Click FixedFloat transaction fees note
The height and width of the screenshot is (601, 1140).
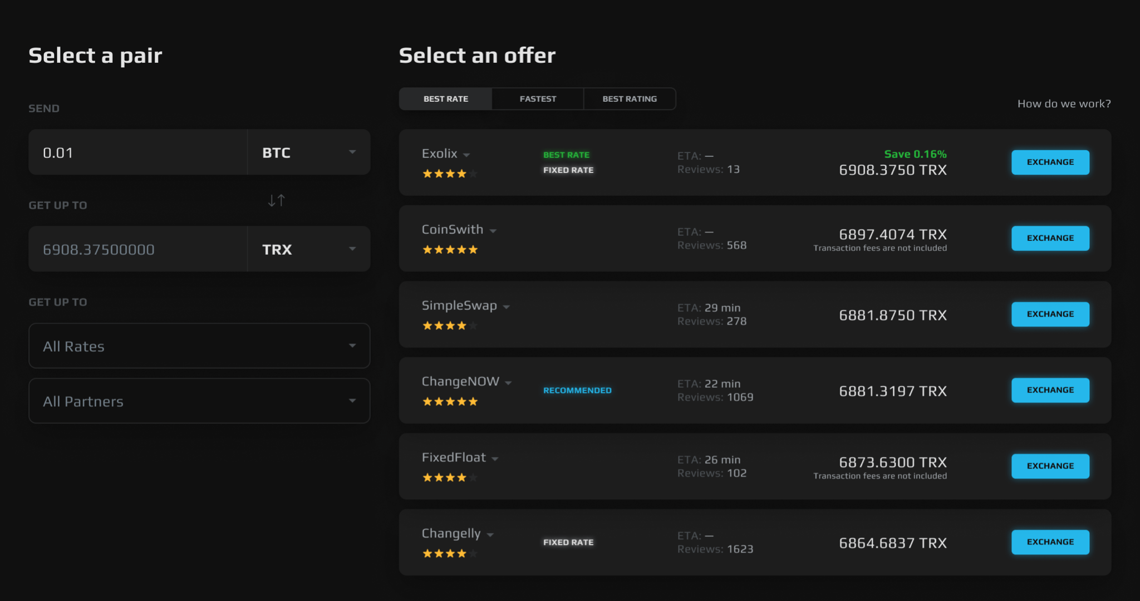coord(879,476)
